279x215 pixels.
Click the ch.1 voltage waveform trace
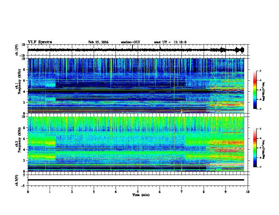point(136,50)
